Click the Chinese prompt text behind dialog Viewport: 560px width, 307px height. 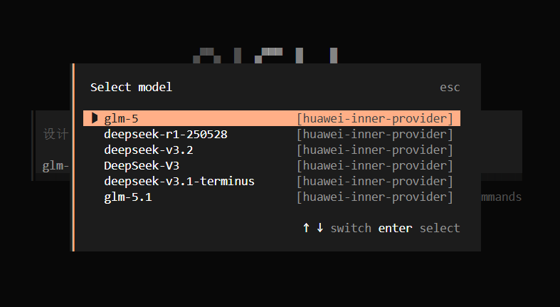tap(56, 134)
